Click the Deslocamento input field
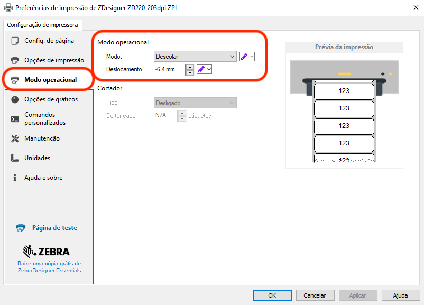The width and height of the screenshot is (424, 305). click(x=169, y=69)
